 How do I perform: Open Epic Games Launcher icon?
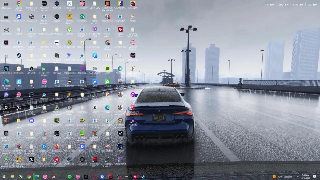(6, 136)
